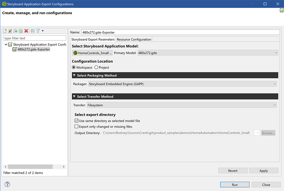This screenshot has width=284, height=191.
Task: Maximize the dialog window
Action: [265, 4]
